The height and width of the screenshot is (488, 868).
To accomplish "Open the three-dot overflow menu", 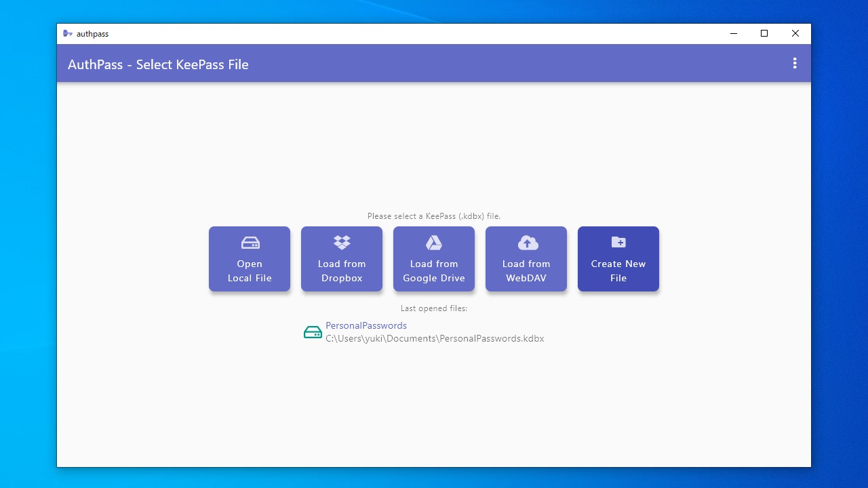I will [x=795, y=64].
